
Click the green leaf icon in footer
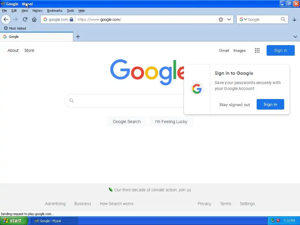coord(110,190)
